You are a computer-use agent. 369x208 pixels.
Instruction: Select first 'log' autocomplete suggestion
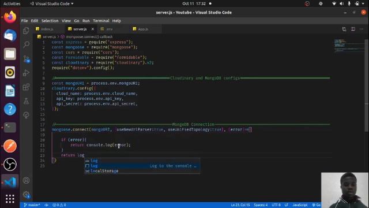[142, 161]
